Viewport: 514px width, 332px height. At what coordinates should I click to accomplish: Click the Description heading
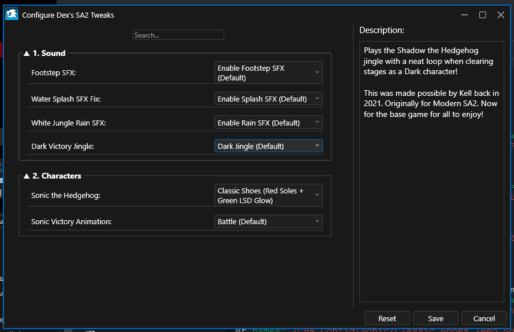pos(382,30)
